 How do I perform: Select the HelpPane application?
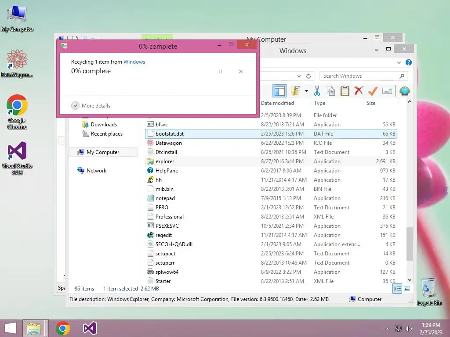click(271, 171)
